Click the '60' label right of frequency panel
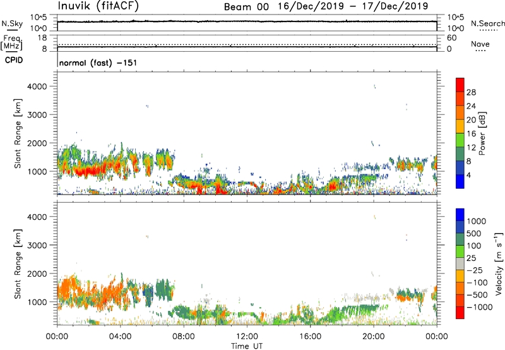The width and height of the screenshot is (505, 350). point(452,38)
